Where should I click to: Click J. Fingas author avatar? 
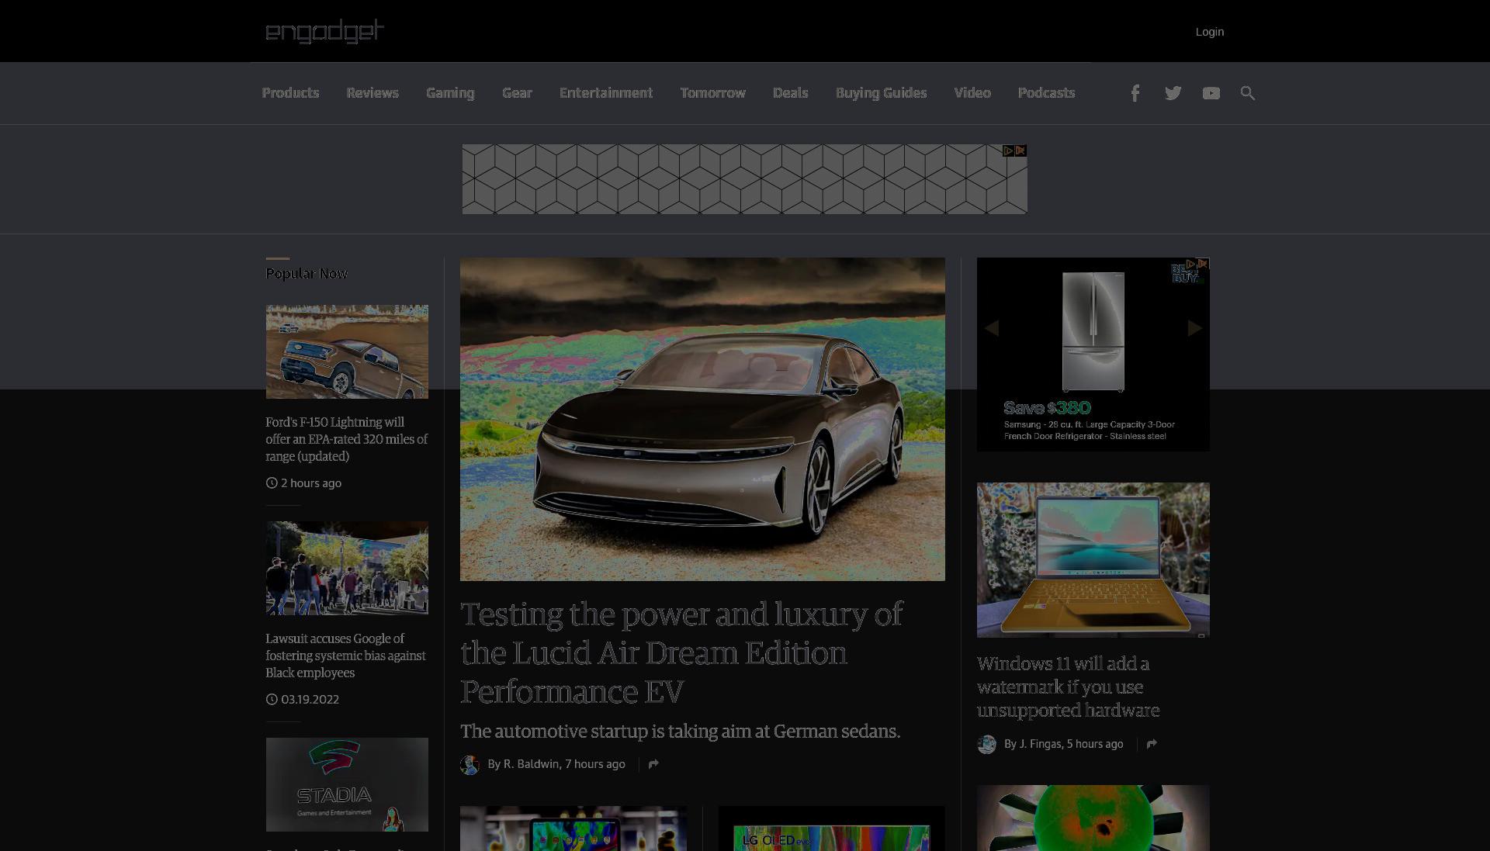[986, 745]
